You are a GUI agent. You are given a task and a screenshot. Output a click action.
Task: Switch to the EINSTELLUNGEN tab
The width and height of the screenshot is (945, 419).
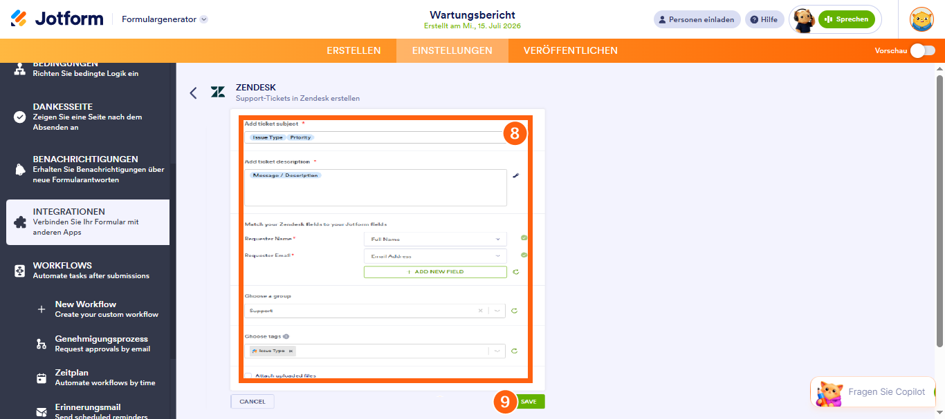[452, 50]
